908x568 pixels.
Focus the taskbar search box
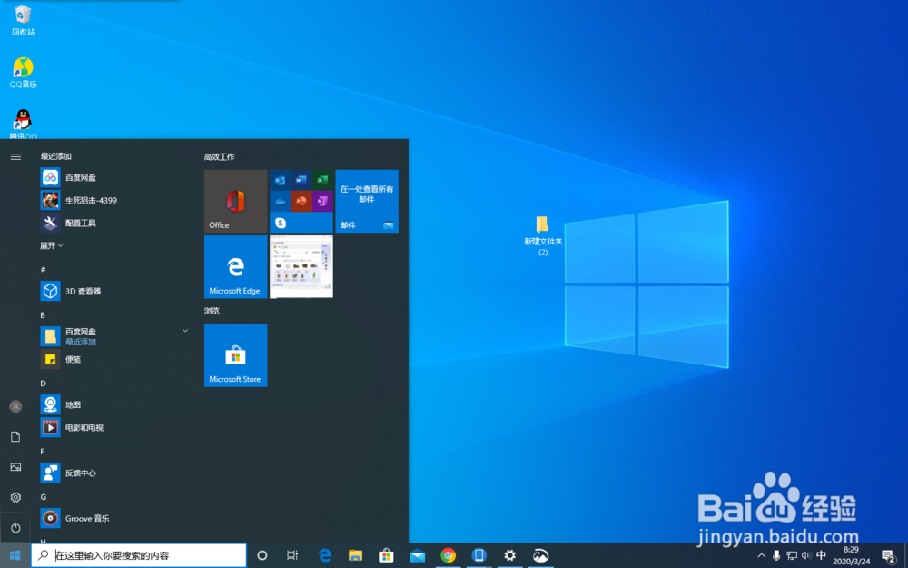pyautogui.click(x=139, y=555)
